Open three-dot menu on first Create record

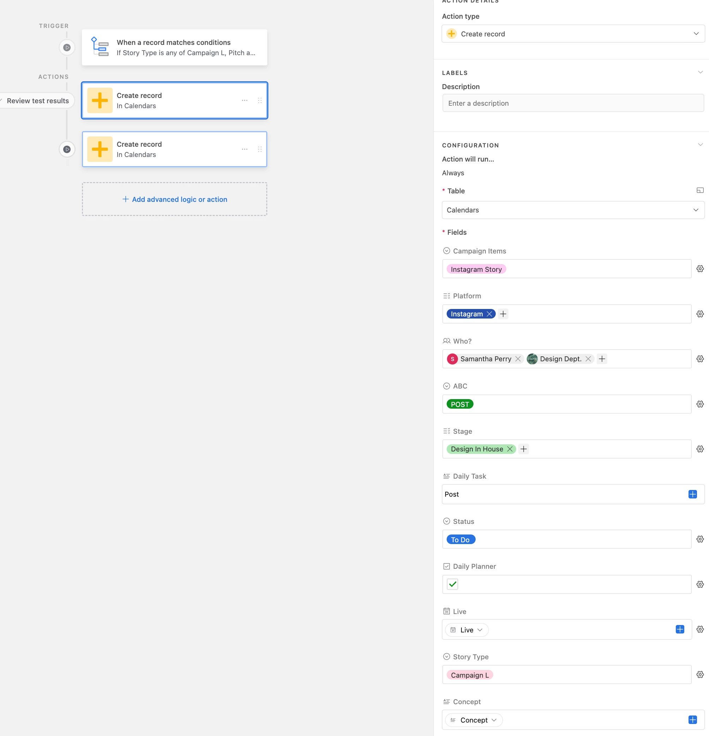point(245,101)
